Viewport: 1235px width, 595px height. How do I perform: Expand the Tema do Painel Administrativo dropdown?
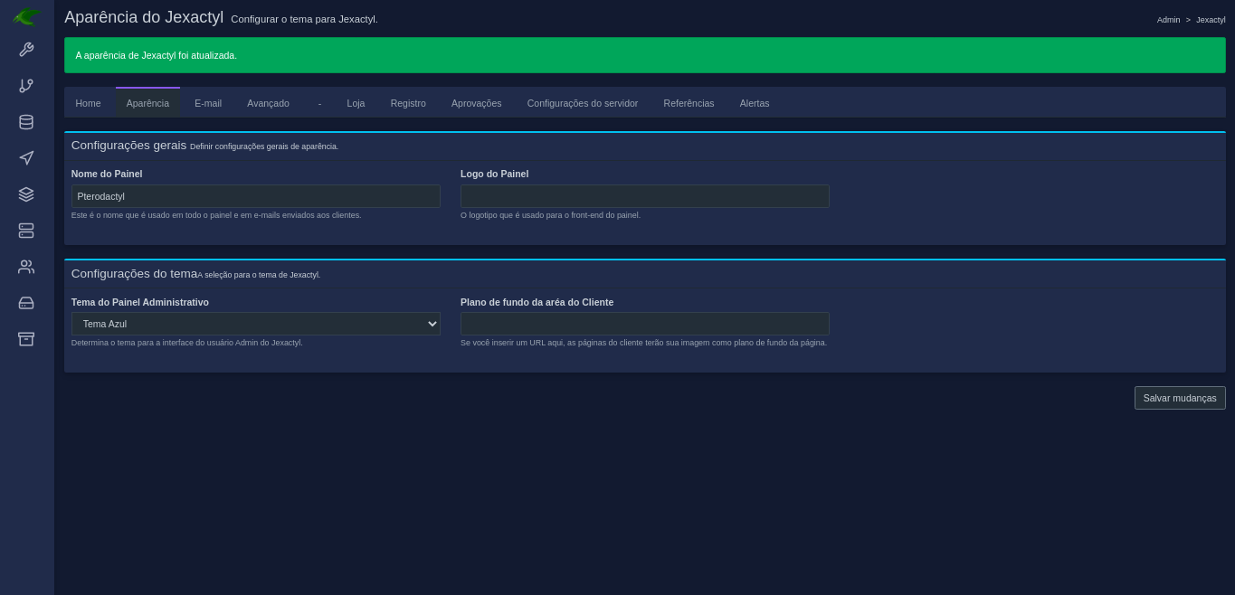pos(256,324)
